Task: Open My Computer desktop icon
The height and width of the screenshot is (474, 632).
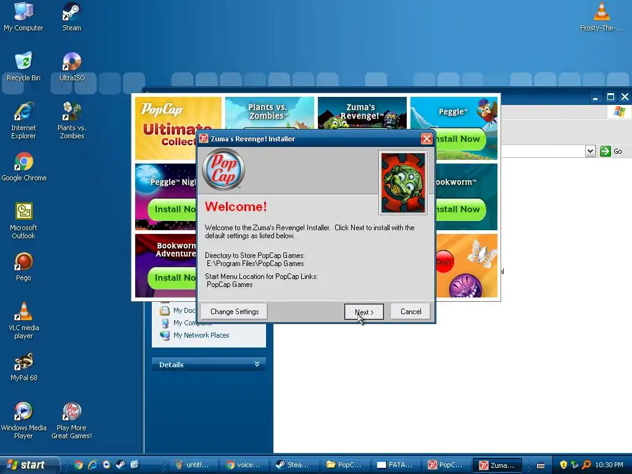Action: click(x=23, y=17)
